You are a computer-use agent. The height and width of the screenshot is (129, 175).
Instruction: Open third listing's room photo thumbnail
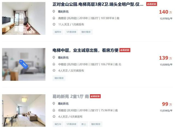(24, 110)
